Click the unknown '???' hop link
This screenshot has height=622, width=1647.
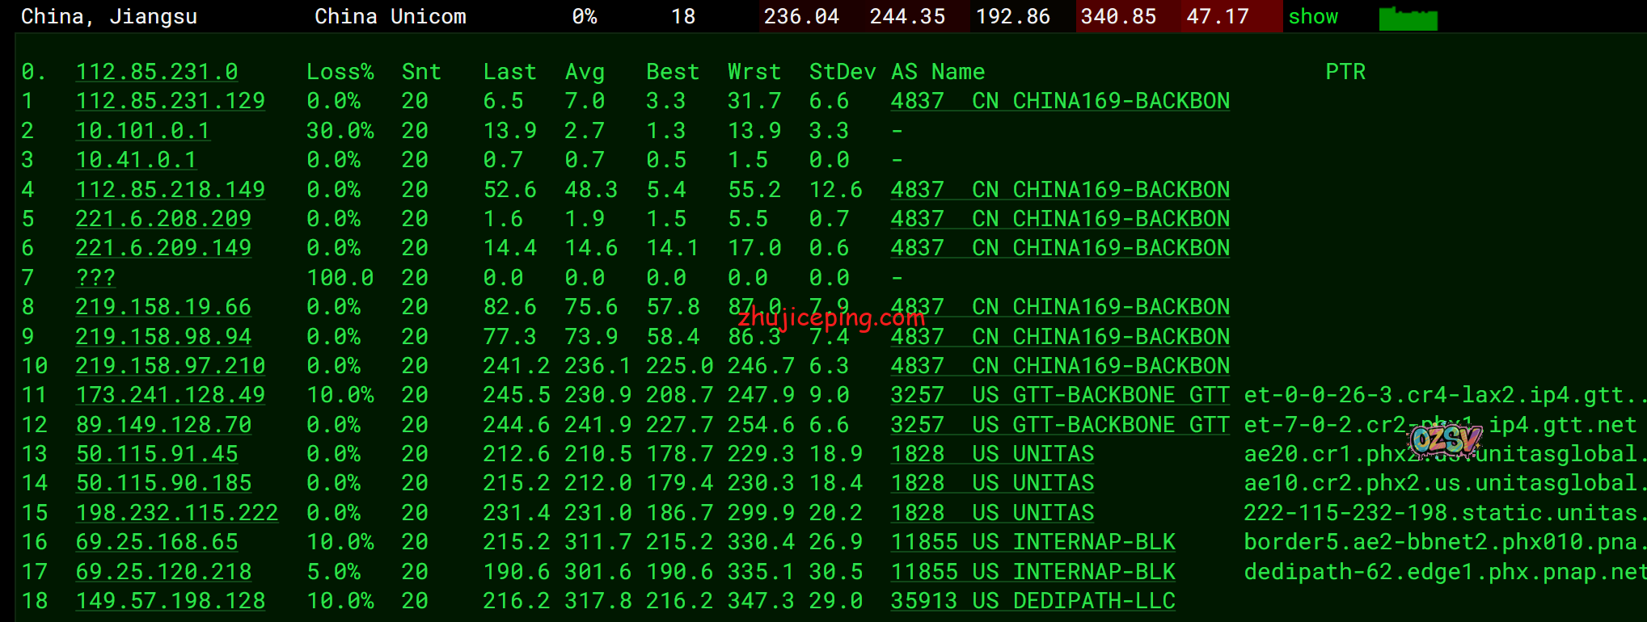click(95, 278)
